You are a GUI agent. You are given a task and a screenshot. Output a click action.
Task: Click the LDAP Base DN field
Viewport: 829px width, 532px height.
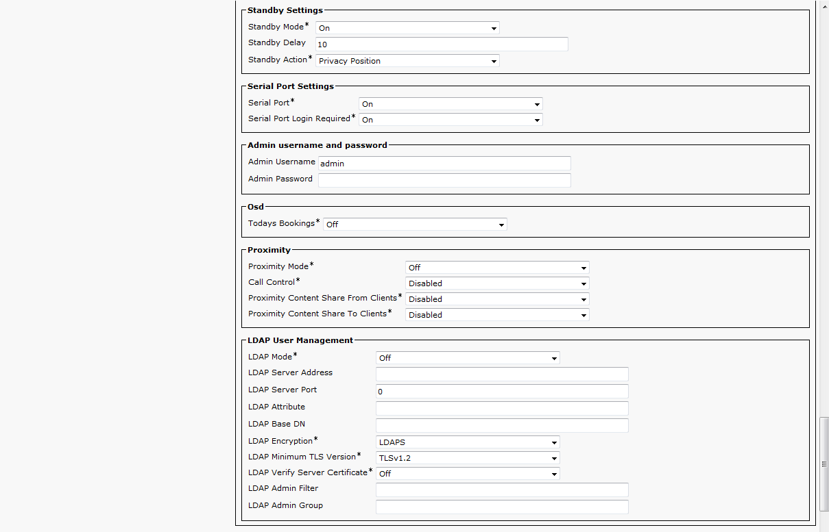[502, 425]
